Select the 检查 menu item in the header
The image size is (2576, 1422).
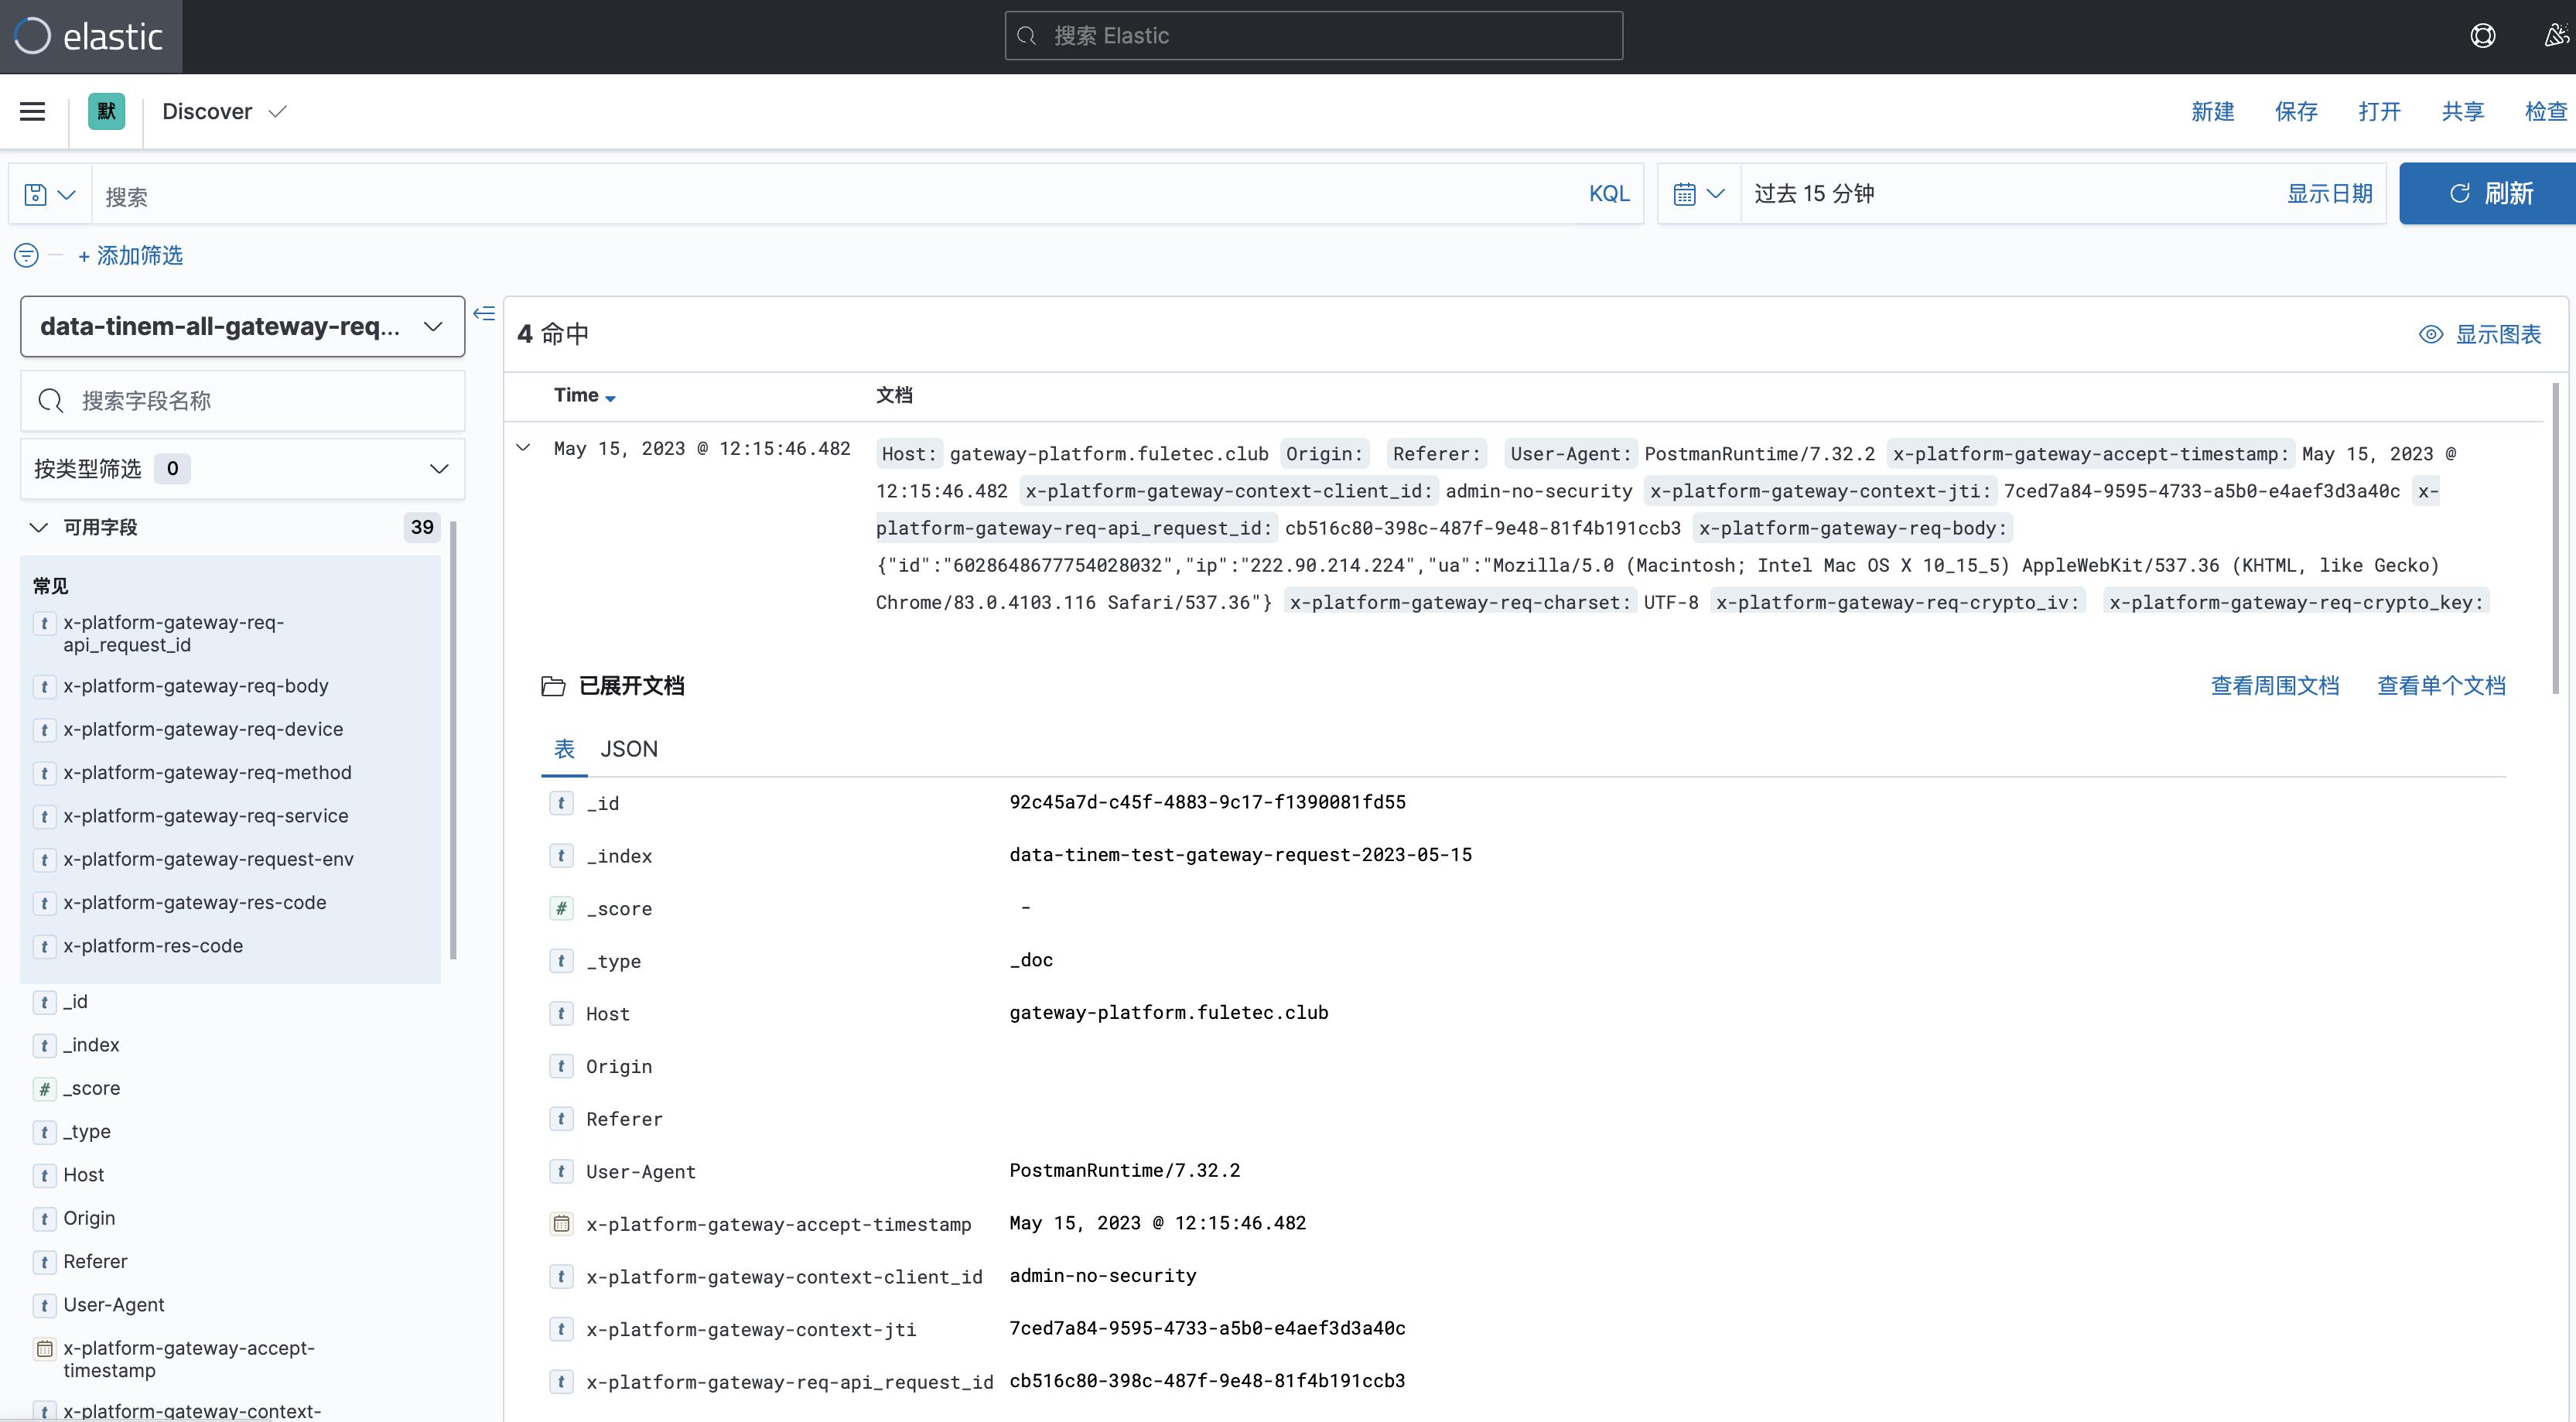pyautogui.click(x=2546, y=111)
